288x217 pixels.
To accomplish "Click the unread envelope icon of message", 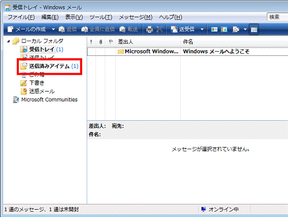I will [120, 52].
